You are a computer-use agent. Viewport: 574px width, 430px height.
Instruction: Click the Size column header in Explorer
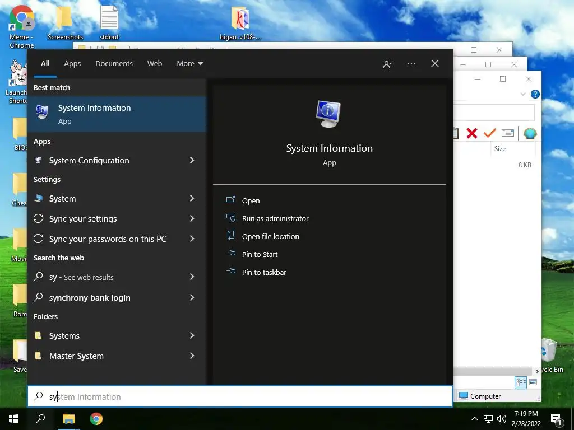pos(512,149)
